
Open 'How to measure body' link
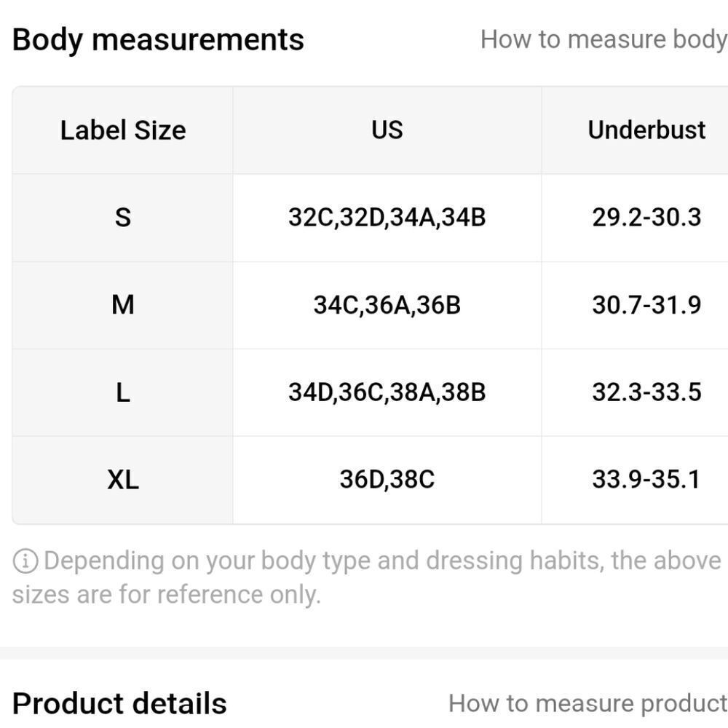point(604,39)
